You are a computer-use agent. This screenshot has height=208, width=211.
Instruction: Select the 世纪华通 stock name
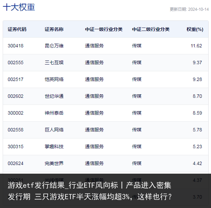[x=54, y=96]
